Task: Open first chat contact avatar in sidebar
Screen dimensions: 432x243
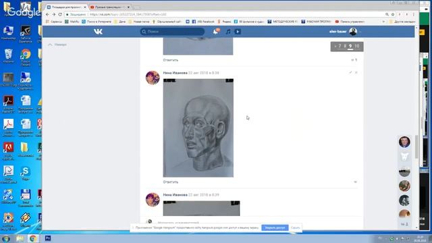Action: pyautogui.click(x=404, y=142)
